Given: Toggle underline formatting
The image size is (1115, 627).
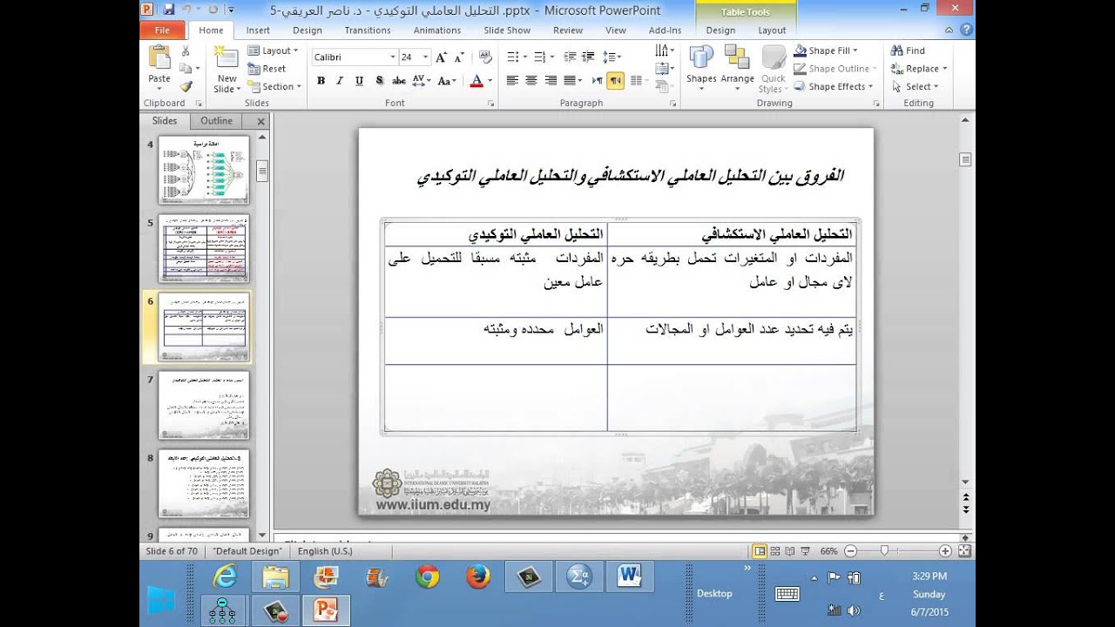Looking at the screenshot, I should 359,80.
